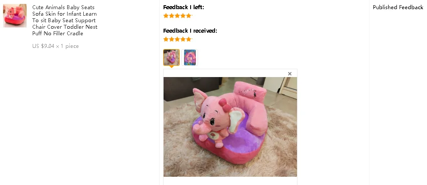Click the orange pointer below selected thumbnail
Viewport: 427px width, 185px height.
click(x=171, y=67)
